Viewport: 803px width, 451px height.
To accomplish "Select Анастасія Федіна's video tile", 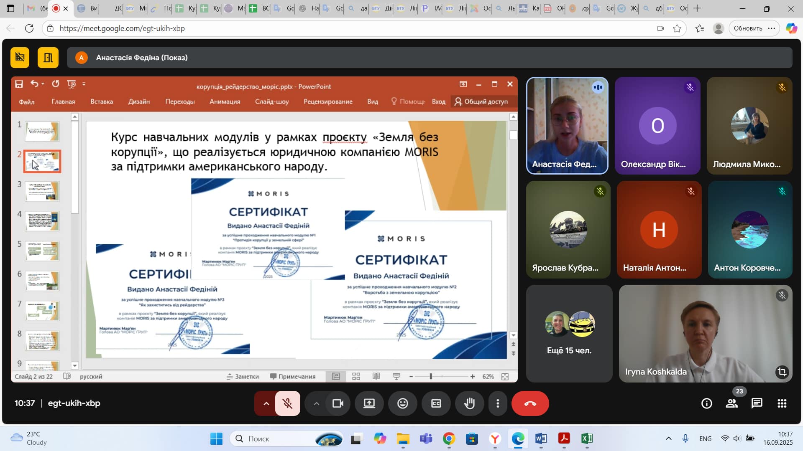I will point(567,125).
